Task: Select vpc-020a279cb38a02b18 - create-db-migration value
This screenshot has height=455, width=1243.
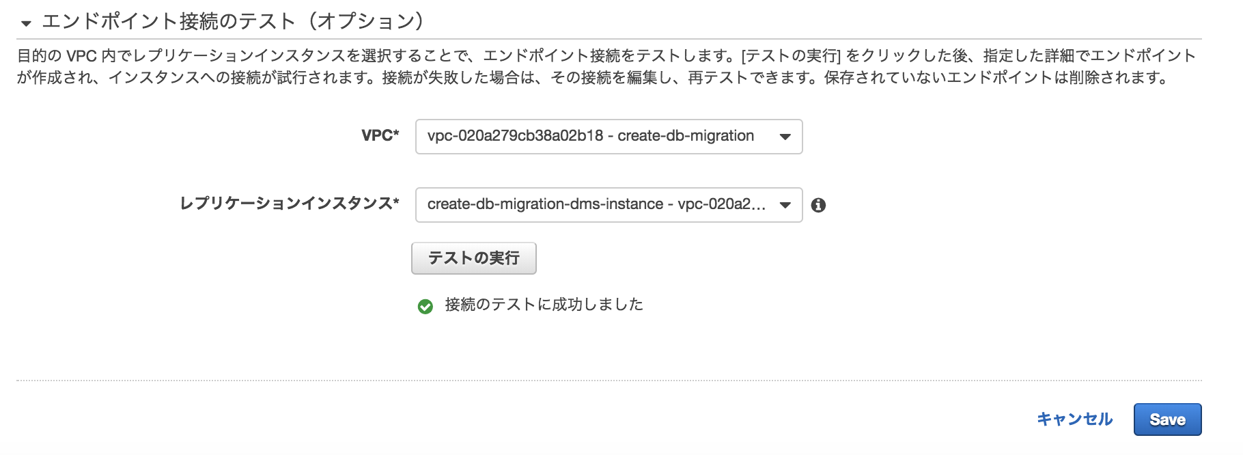Action: click(589, 137)
